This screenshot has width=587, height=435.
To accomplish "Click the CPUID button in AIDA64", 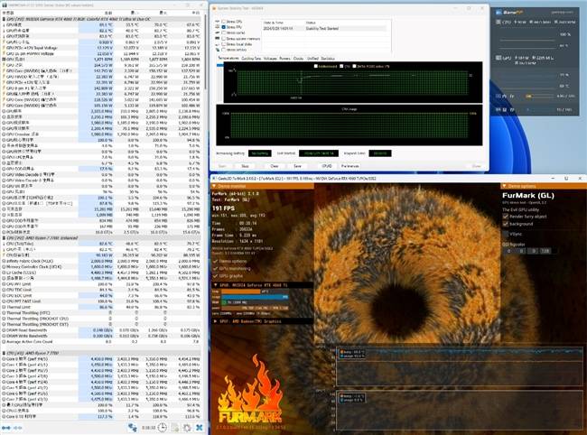I will click(x=327, y=166).
